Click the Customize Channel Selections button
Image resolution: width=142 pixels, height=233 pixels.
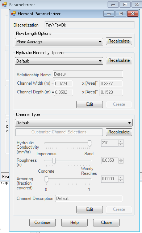(x=59, y=132)
